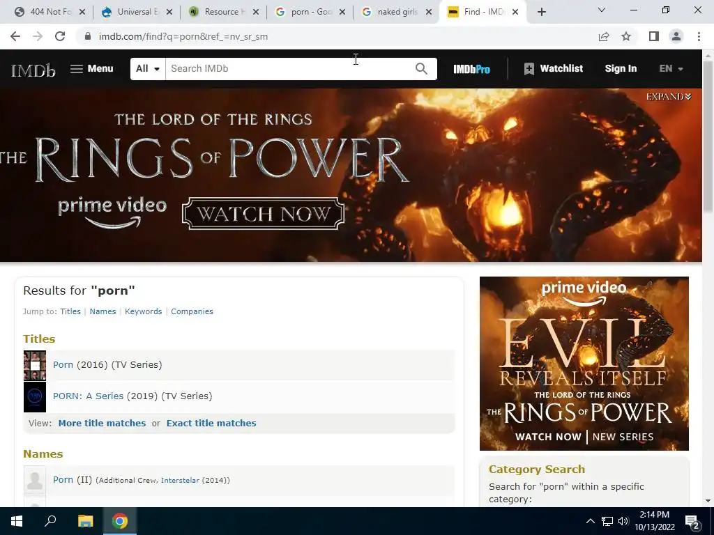The width and height of the screenshot is (714, 535).
Task: Expand the banner ad with EXPAND
Action: pos(669,96)
